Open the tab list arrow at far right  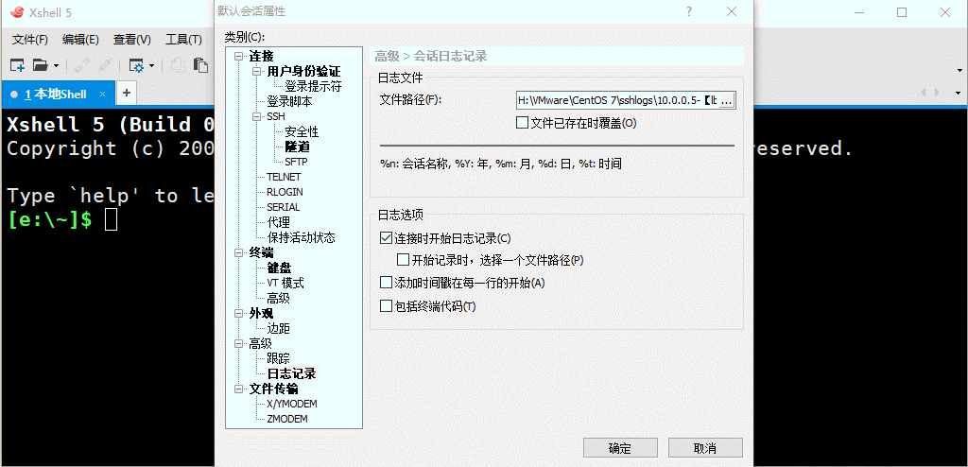[x=959, y=94]
